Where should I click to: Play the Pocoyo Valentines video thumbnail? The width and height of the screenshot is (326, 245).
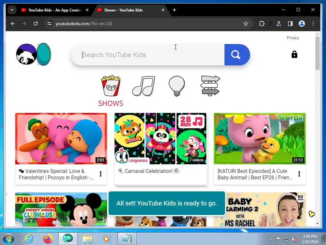point(61,138)
